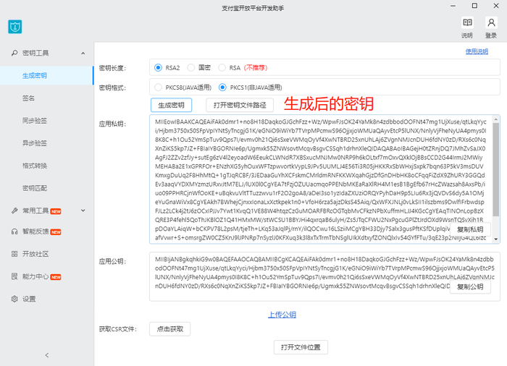Click the 登录 user icon
Image resolution: width=507 pixels, height=366 pixels.
pos(491,22)
